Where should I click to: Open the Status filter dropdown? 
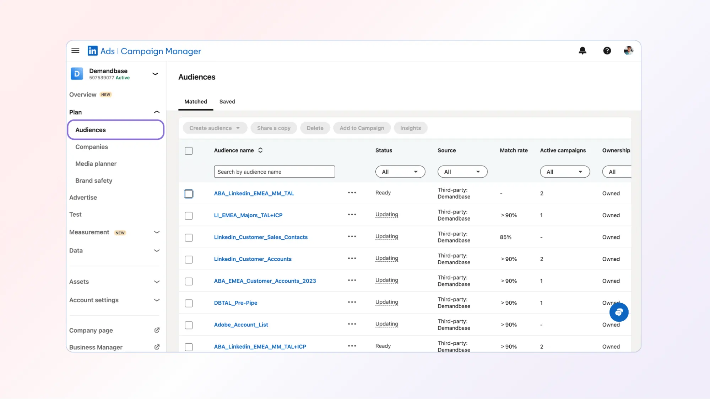point(400,172)
